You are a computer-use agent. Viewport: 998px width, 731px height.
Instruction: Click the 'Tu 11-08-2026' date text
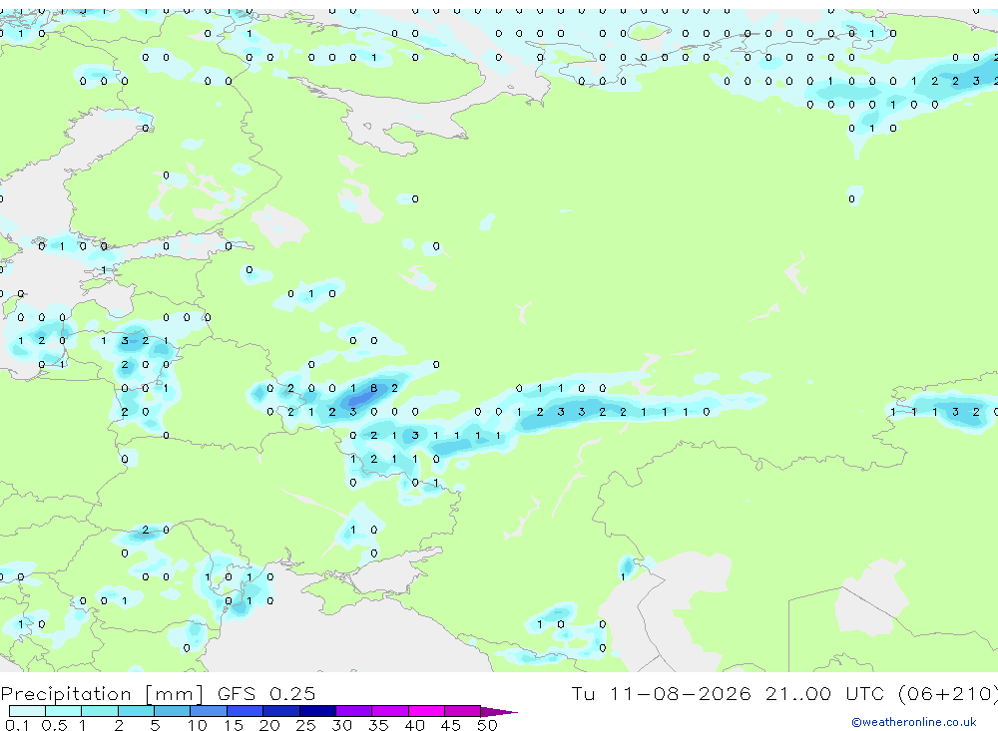[662, 693]
